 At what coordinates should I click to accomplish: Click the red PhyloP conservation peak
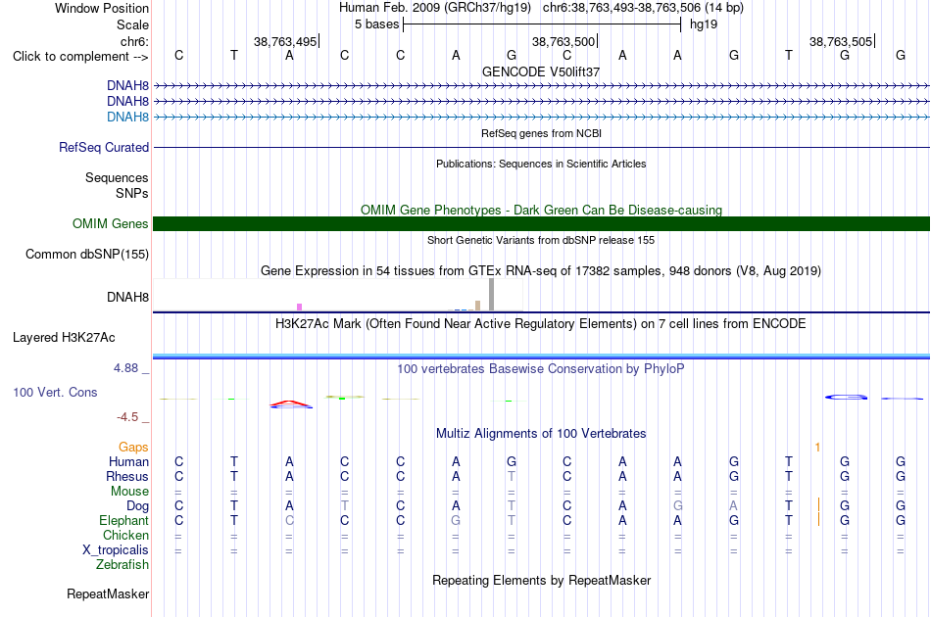pyautogui.click(x=290, y=404)
